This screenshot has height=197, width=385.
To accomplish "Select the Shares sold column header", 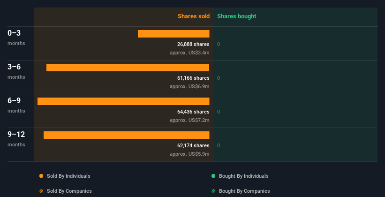I will click(194, 16).
